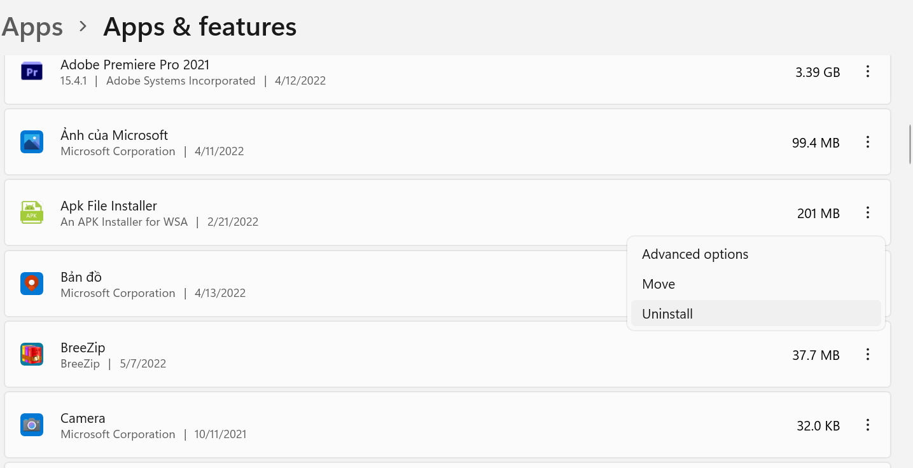Click the vertical scrollbar thumb
This screenshot has width=913, height=468.
pyautogui.click(x=910, y=144)
